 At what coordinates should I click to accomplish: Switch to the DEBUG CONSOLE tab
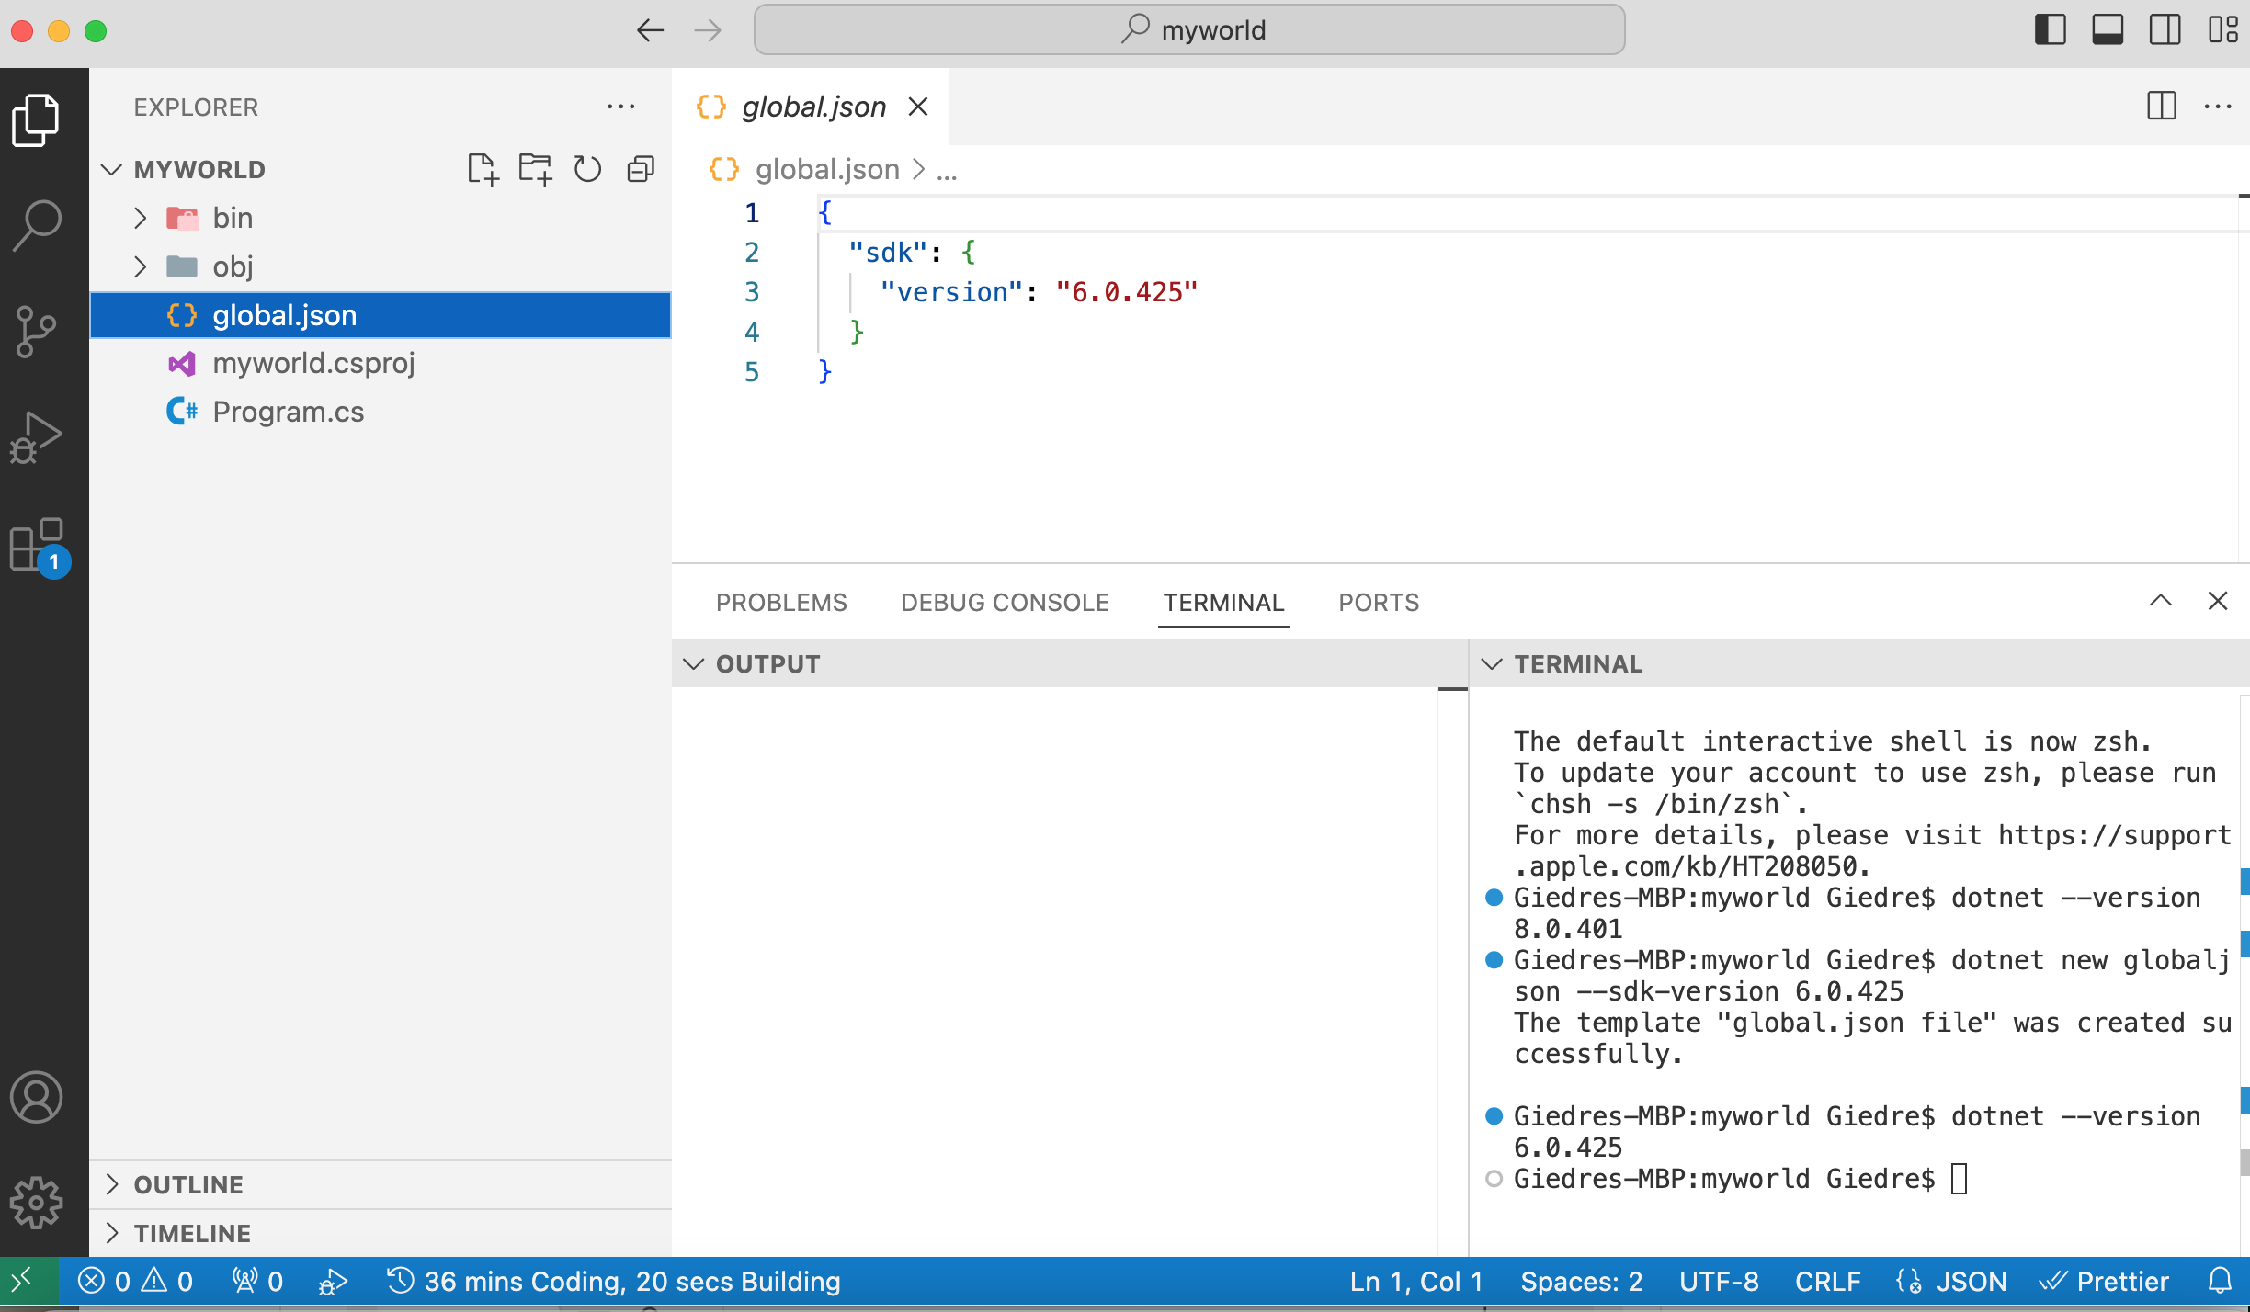[x=1005, y=603]
